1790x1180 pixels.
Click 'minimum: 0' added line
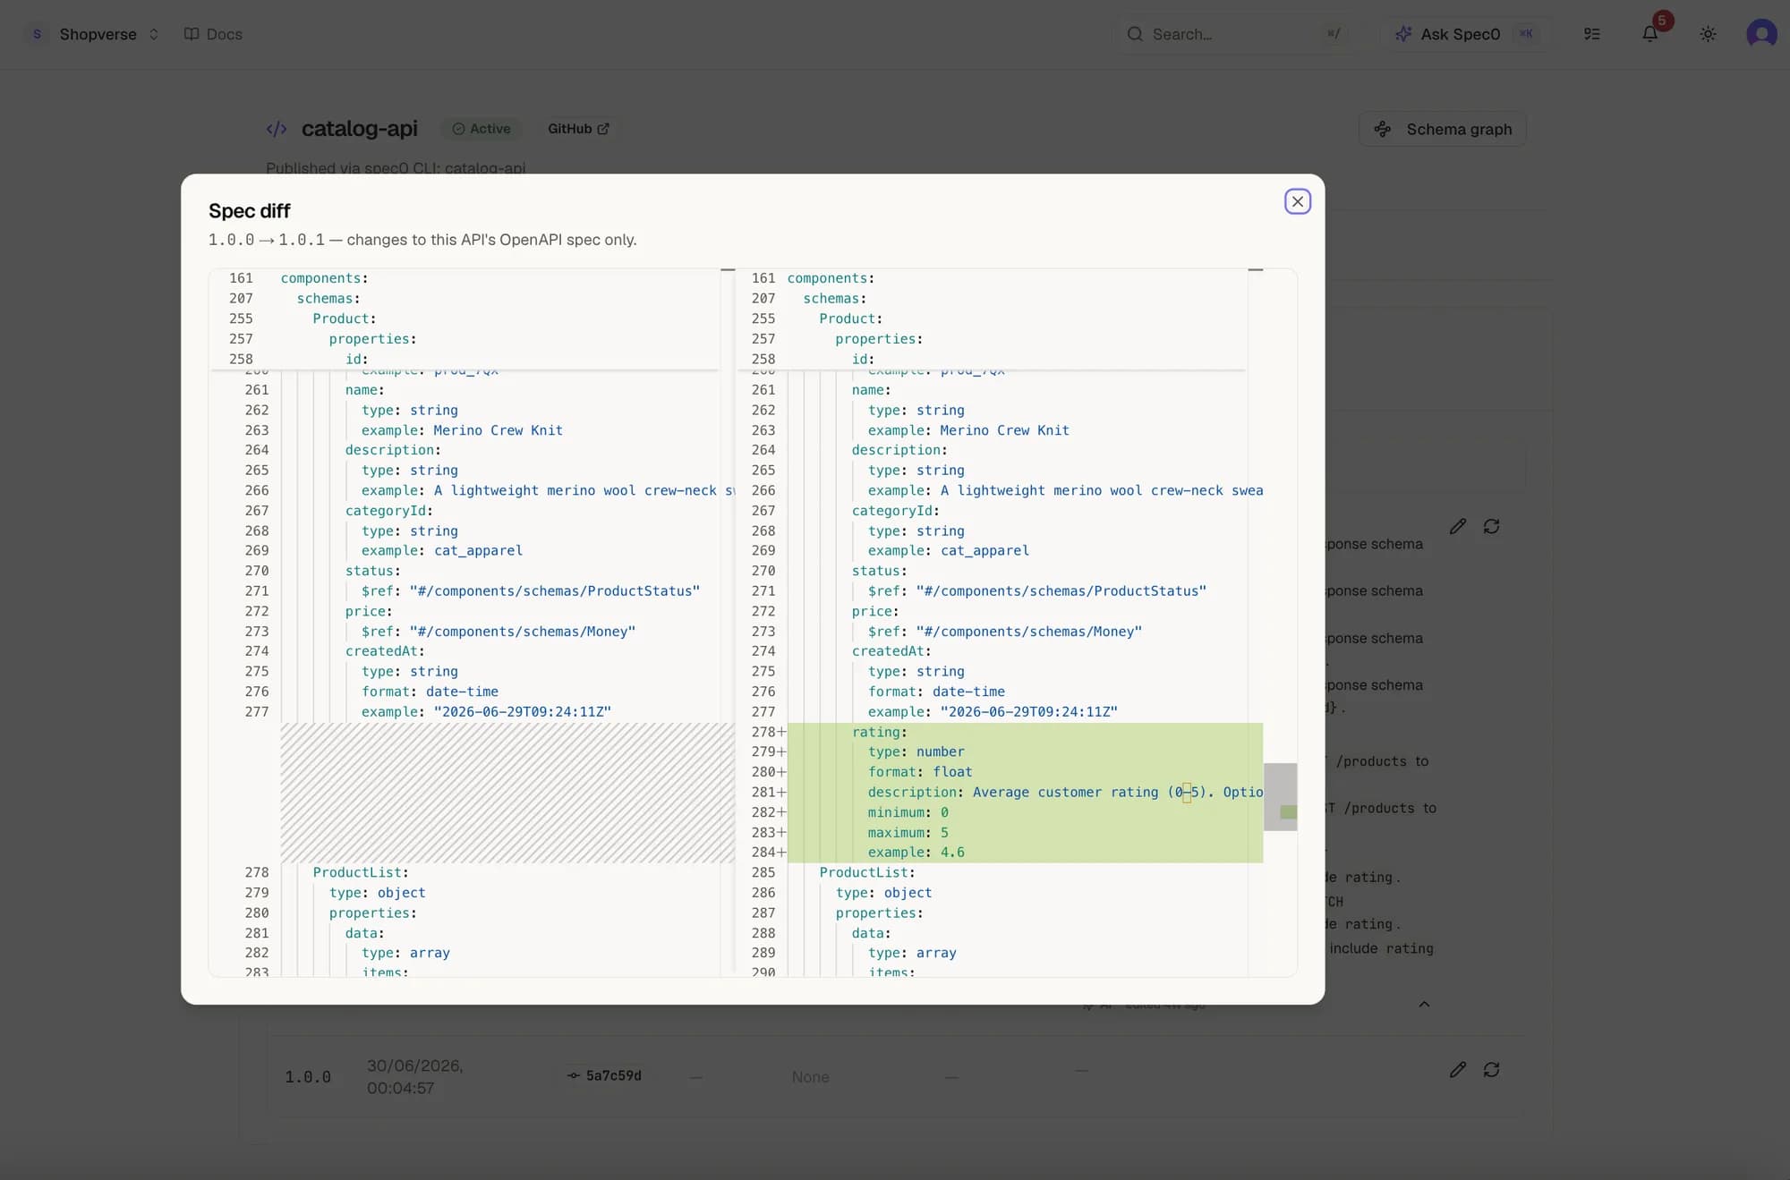click(908, 812)
